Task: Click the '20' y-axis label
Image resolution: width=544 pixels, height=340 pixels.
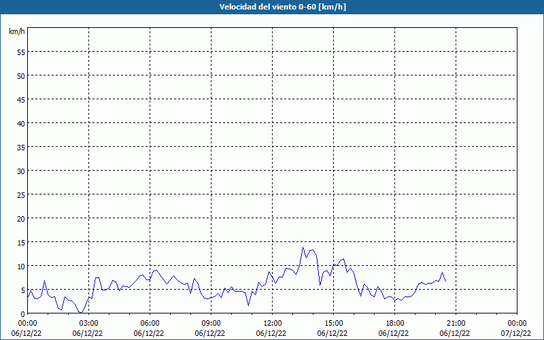Action: point(21,218)
